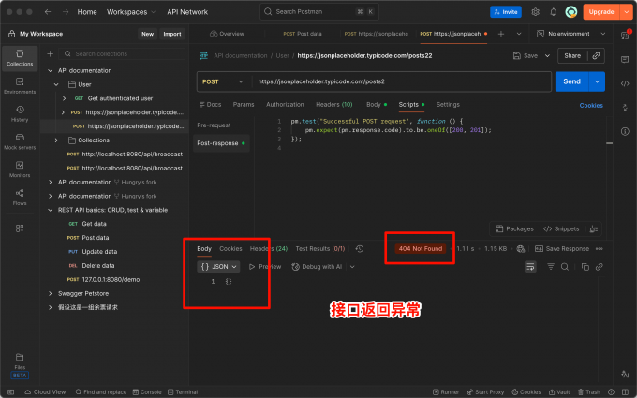The height and width of the screenshot is (398, 637).
Task: Click the Search Postman field
Action: 319,12
